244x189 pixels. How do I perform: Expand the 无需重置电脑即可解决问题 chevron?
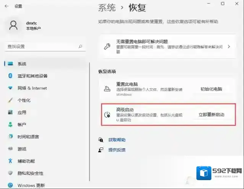point(229,46)
